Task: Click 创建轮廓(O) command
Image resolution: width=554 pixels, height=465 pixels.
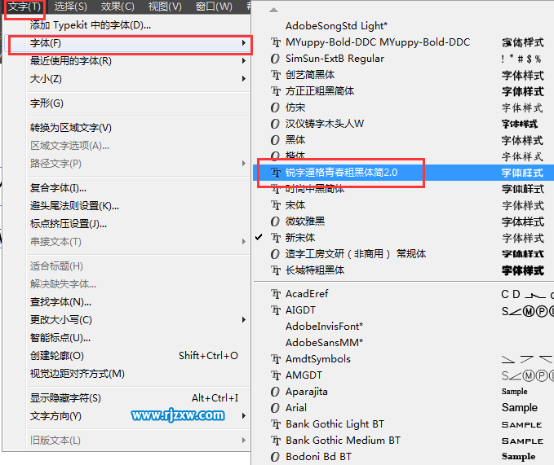Action: click(x=57, y=356)
